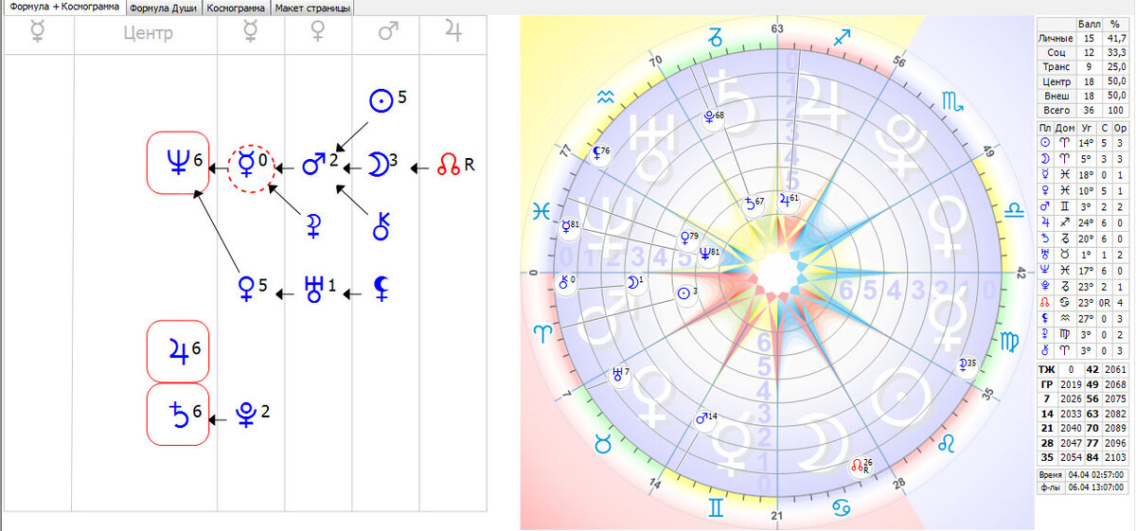Select the Транс row in the score table
The image size is (1136, 531).
[1083, 67]
